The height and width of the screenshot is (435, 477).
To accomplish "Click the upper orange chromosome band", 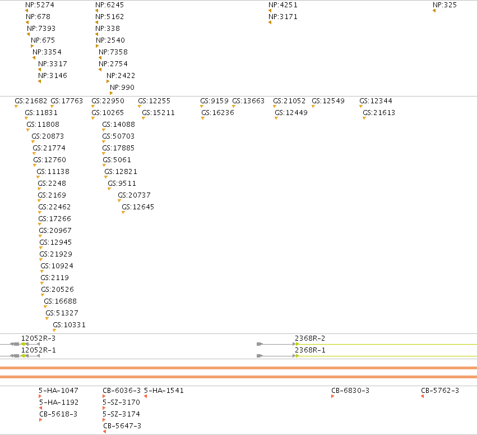I will coord(239,368).
